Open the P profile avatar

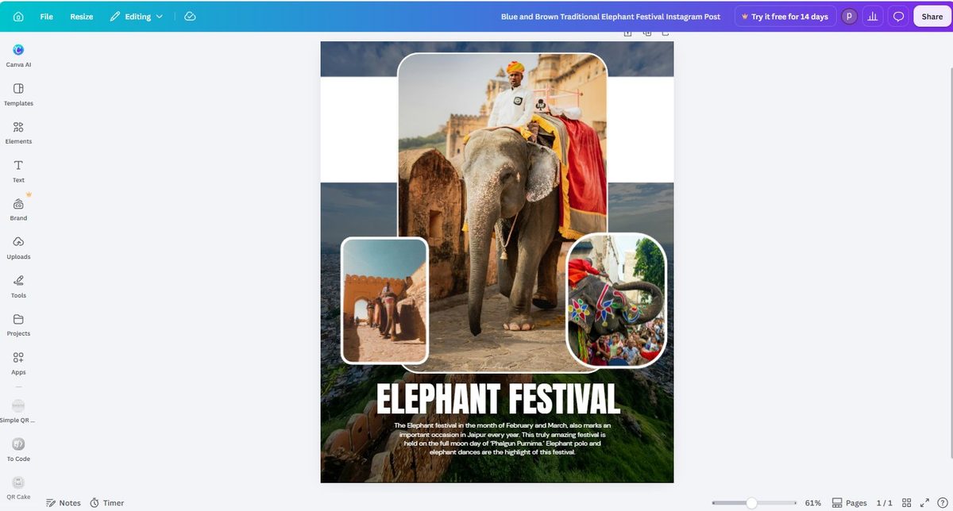point(849,17)
